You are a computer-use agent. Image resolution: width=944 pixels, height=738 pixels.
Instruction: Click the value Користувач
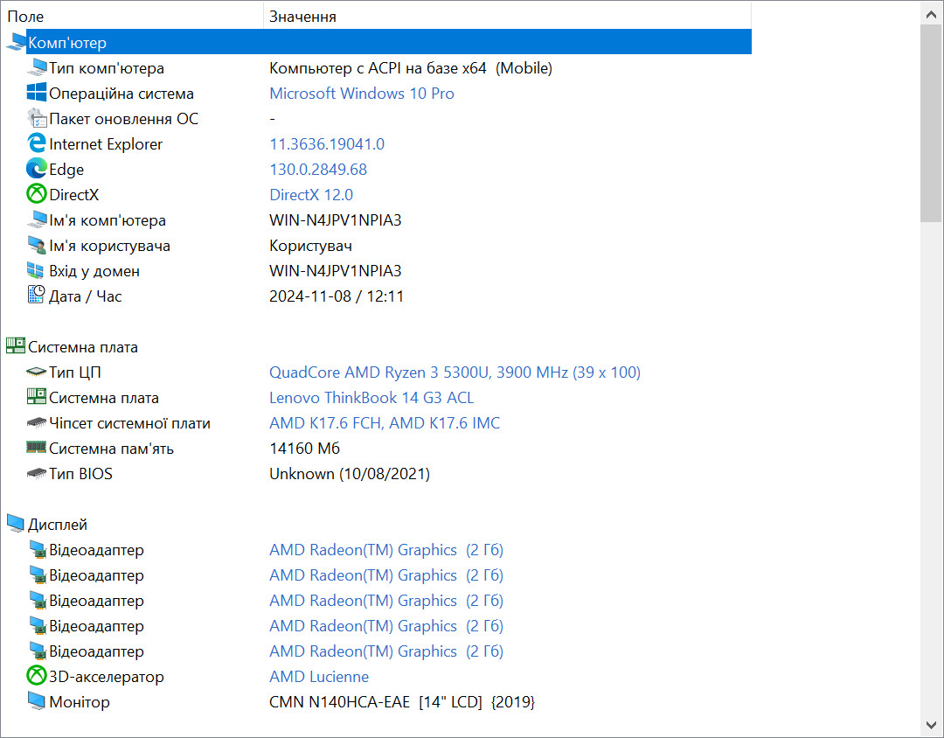[310, 246]
